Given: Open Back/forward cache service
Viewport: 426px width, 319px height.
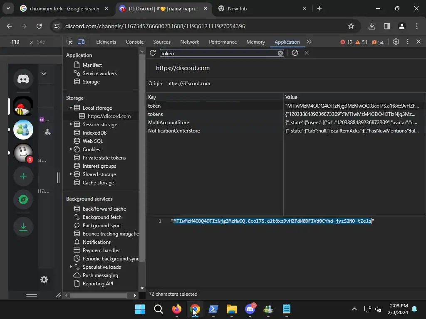Looking at the screenshot, I should coord(104,209).
